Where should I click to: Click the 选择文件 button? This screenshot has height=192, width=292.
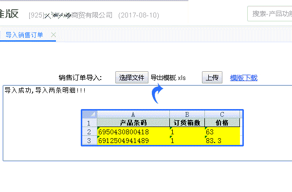pyautogui.click(x=132, y=78)
